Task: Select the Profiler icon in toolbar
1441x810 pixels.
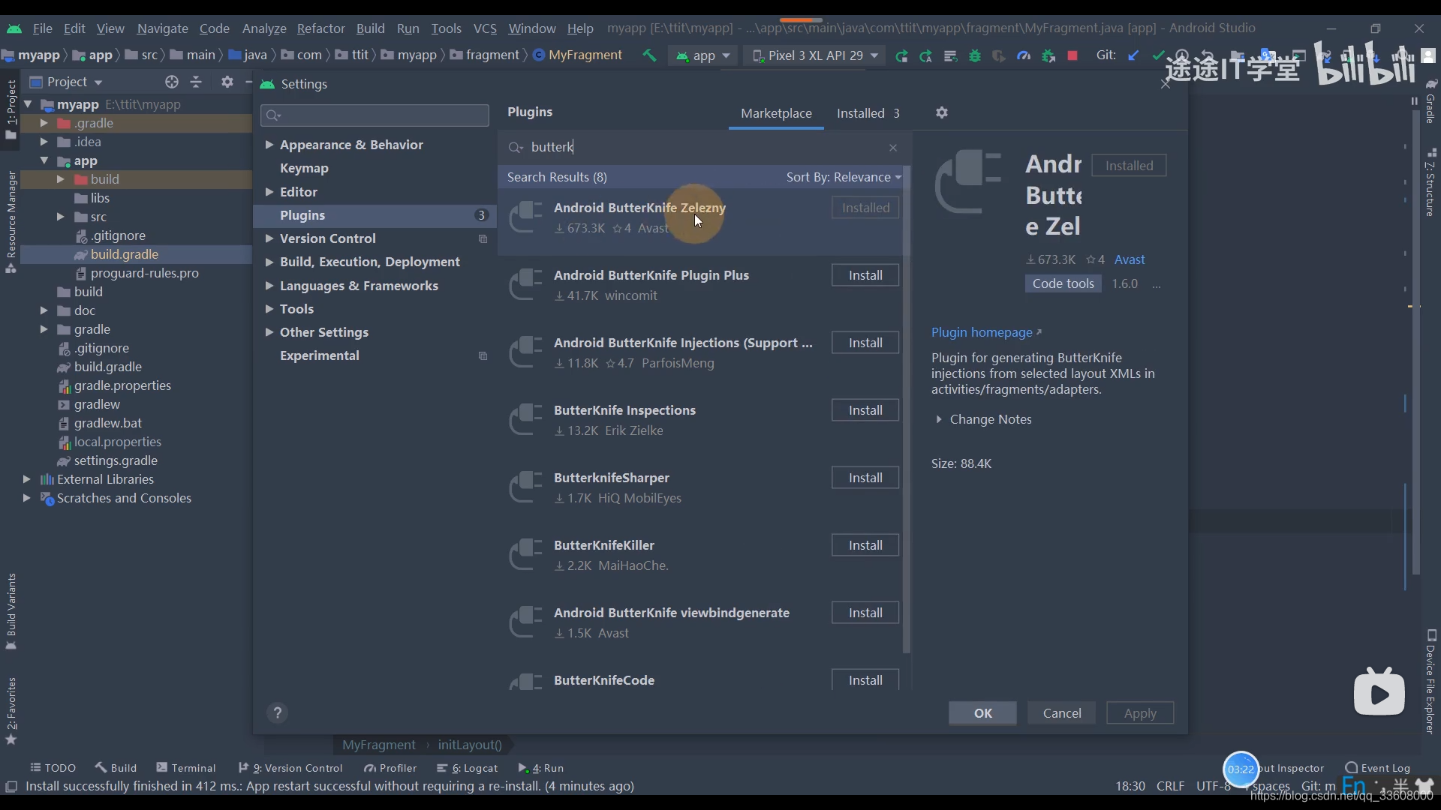Action: [1024, 55]
